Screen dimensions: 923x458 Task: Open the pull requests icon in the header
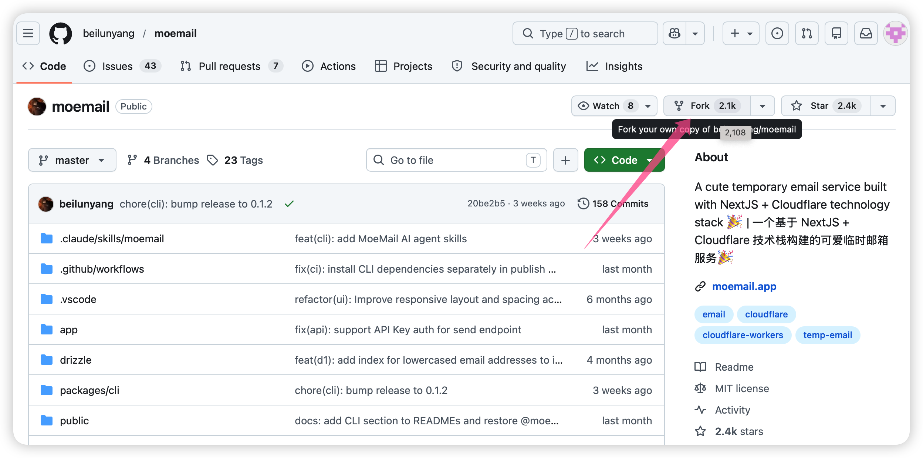807,33
